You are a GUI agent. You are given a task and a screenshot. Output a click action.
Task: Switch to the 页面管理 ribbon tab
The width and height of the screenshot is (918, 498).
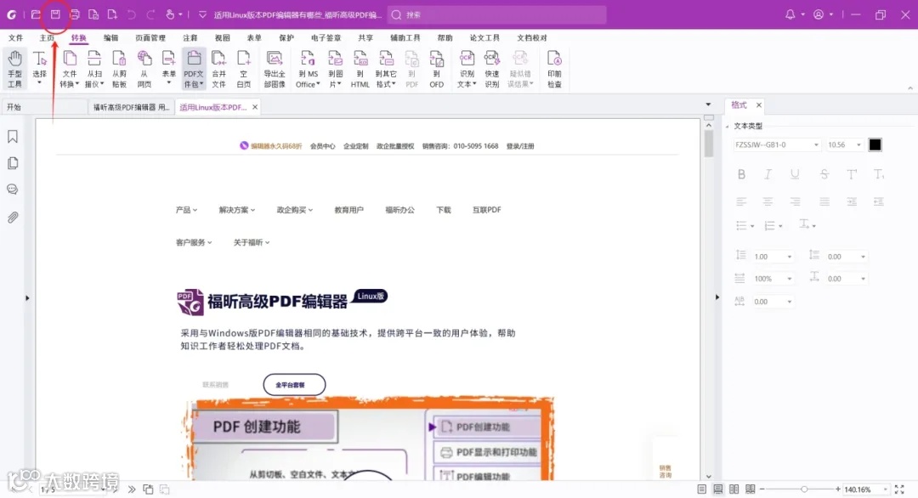(150, 37)
